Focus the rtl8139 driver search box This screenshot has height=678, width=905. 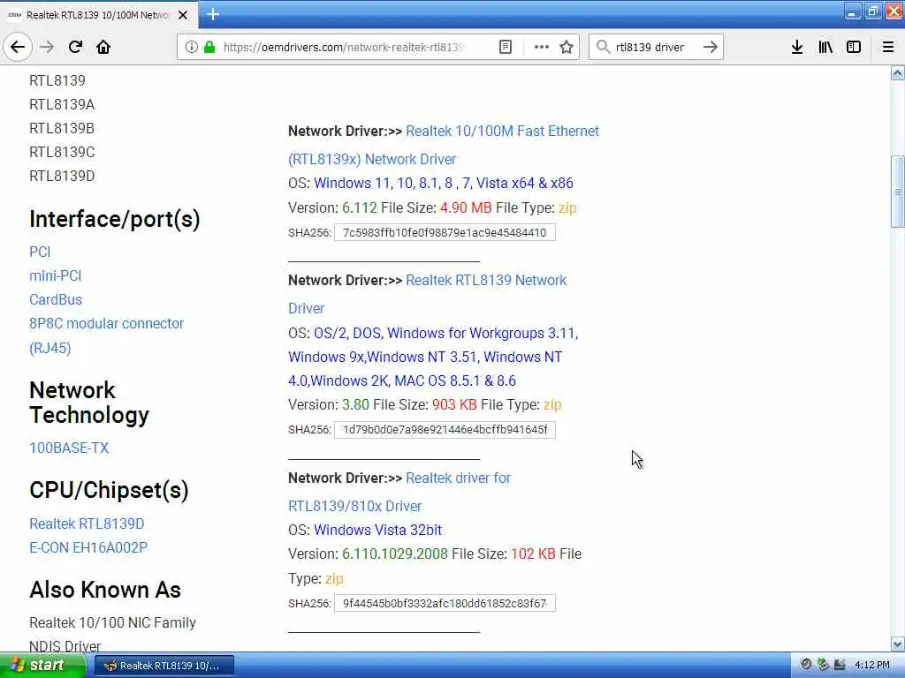click(655, 47)
